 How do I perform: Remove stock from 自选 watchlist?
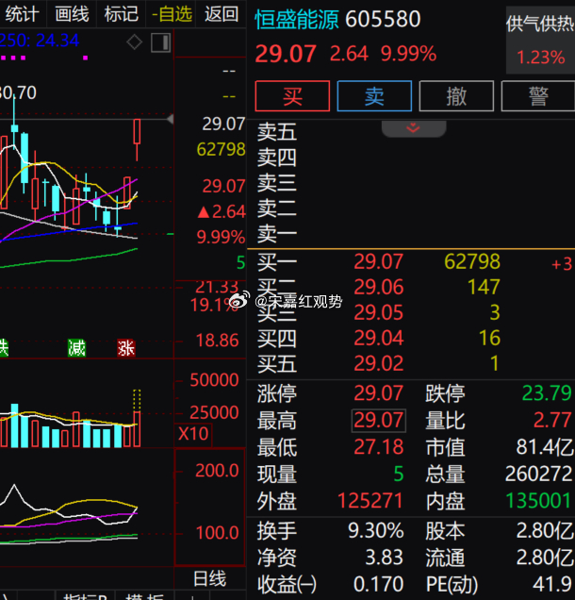pyautogui.click(x=172, y=14)
